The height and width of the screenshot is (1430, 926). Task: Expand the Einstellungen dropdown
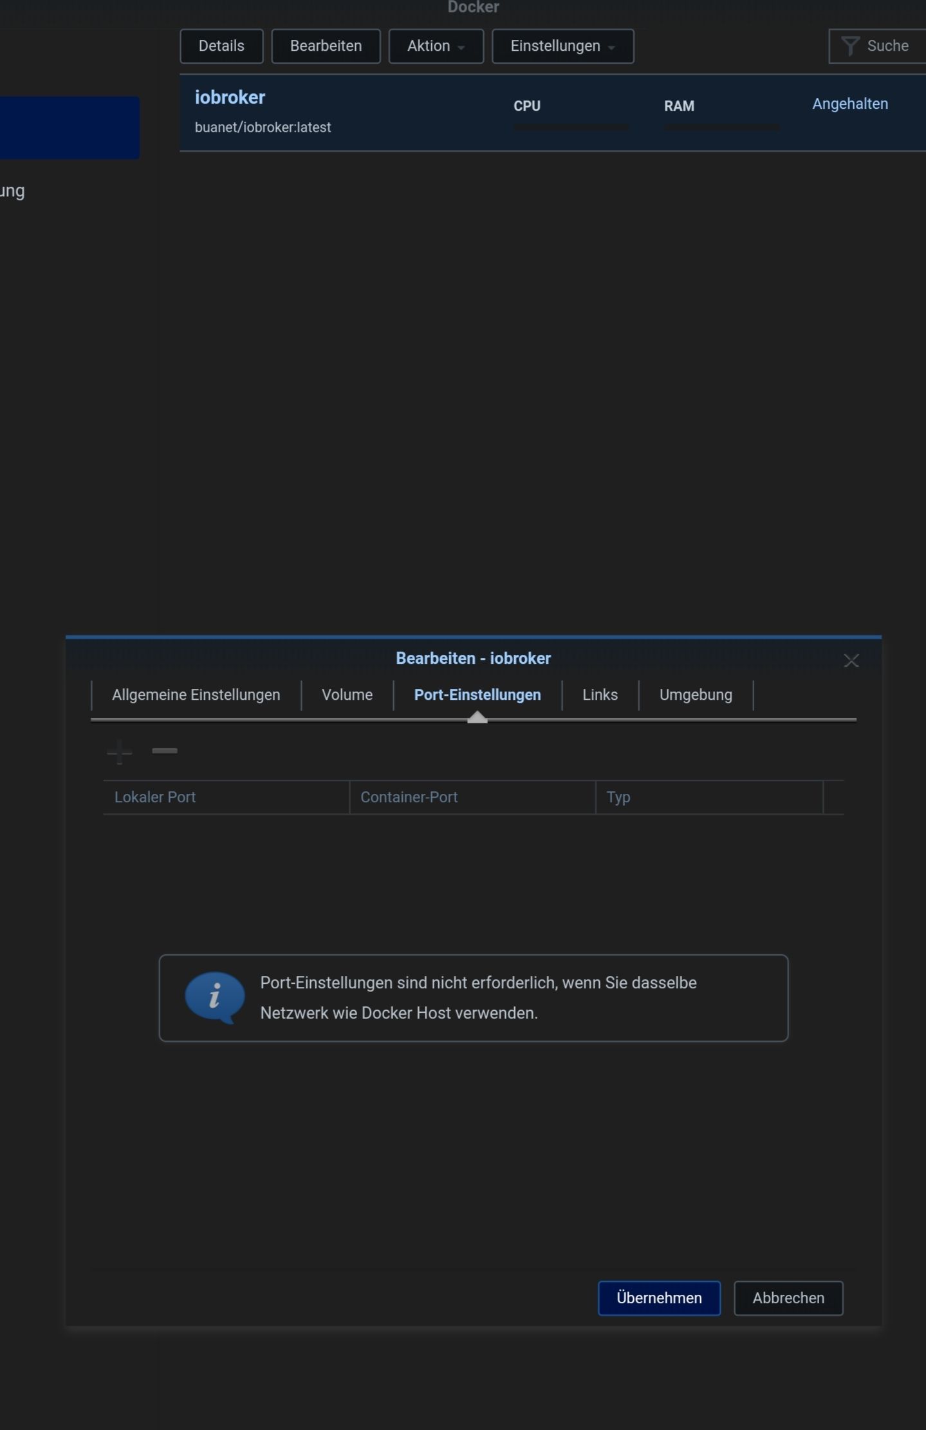coord(563,46)
